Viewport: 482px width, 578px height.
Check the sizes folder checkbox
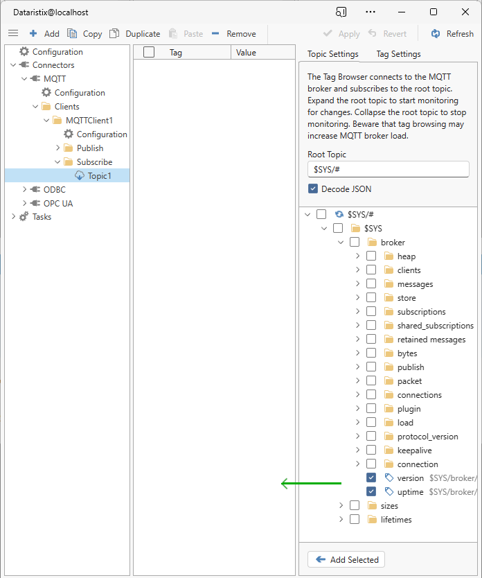(355, 505)
